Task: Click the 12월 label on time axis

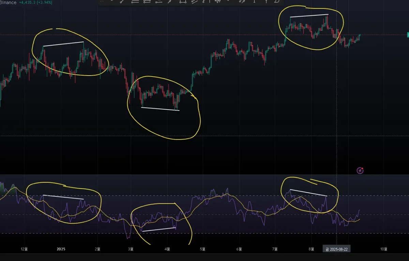Action: click(x=24, y=249)
